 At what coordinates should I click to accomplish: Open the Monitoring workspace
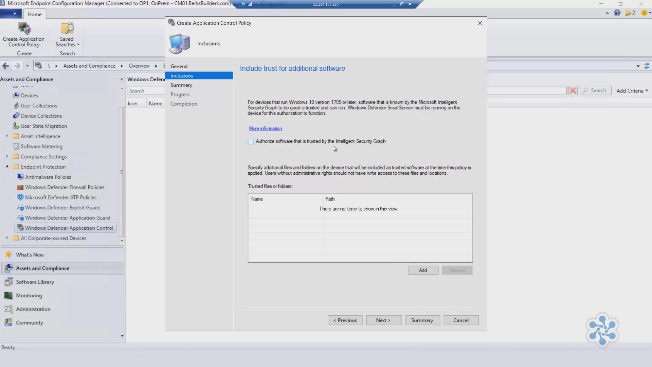pyautogui.click(x=30, y=296)
